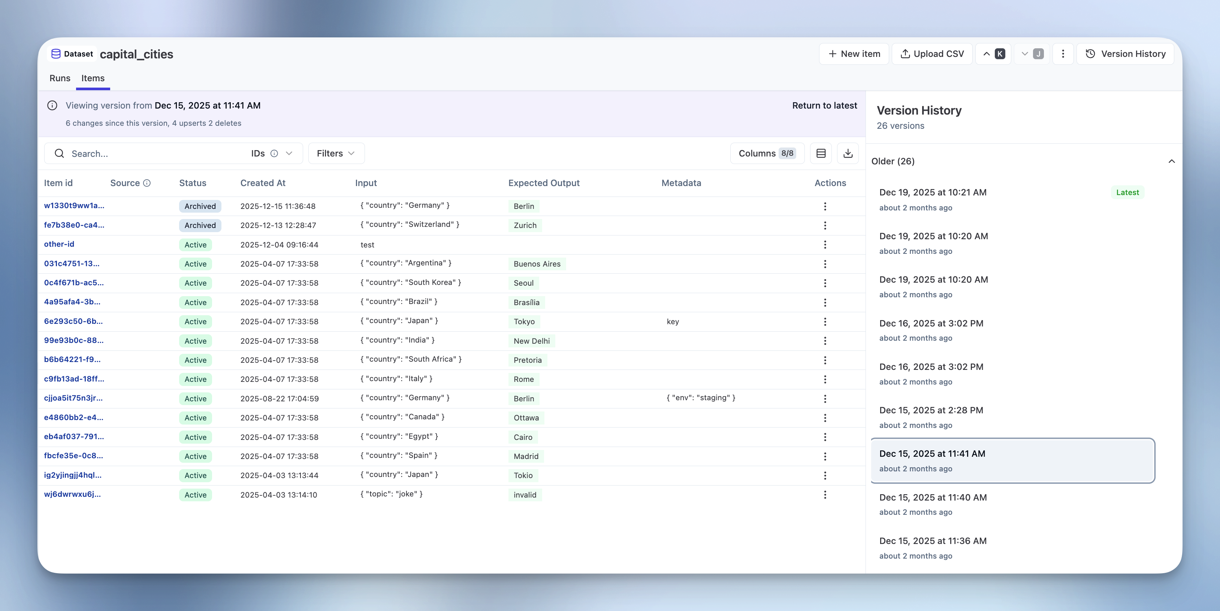
Task: Click the Dataset database icon
Action: point(56,54)
